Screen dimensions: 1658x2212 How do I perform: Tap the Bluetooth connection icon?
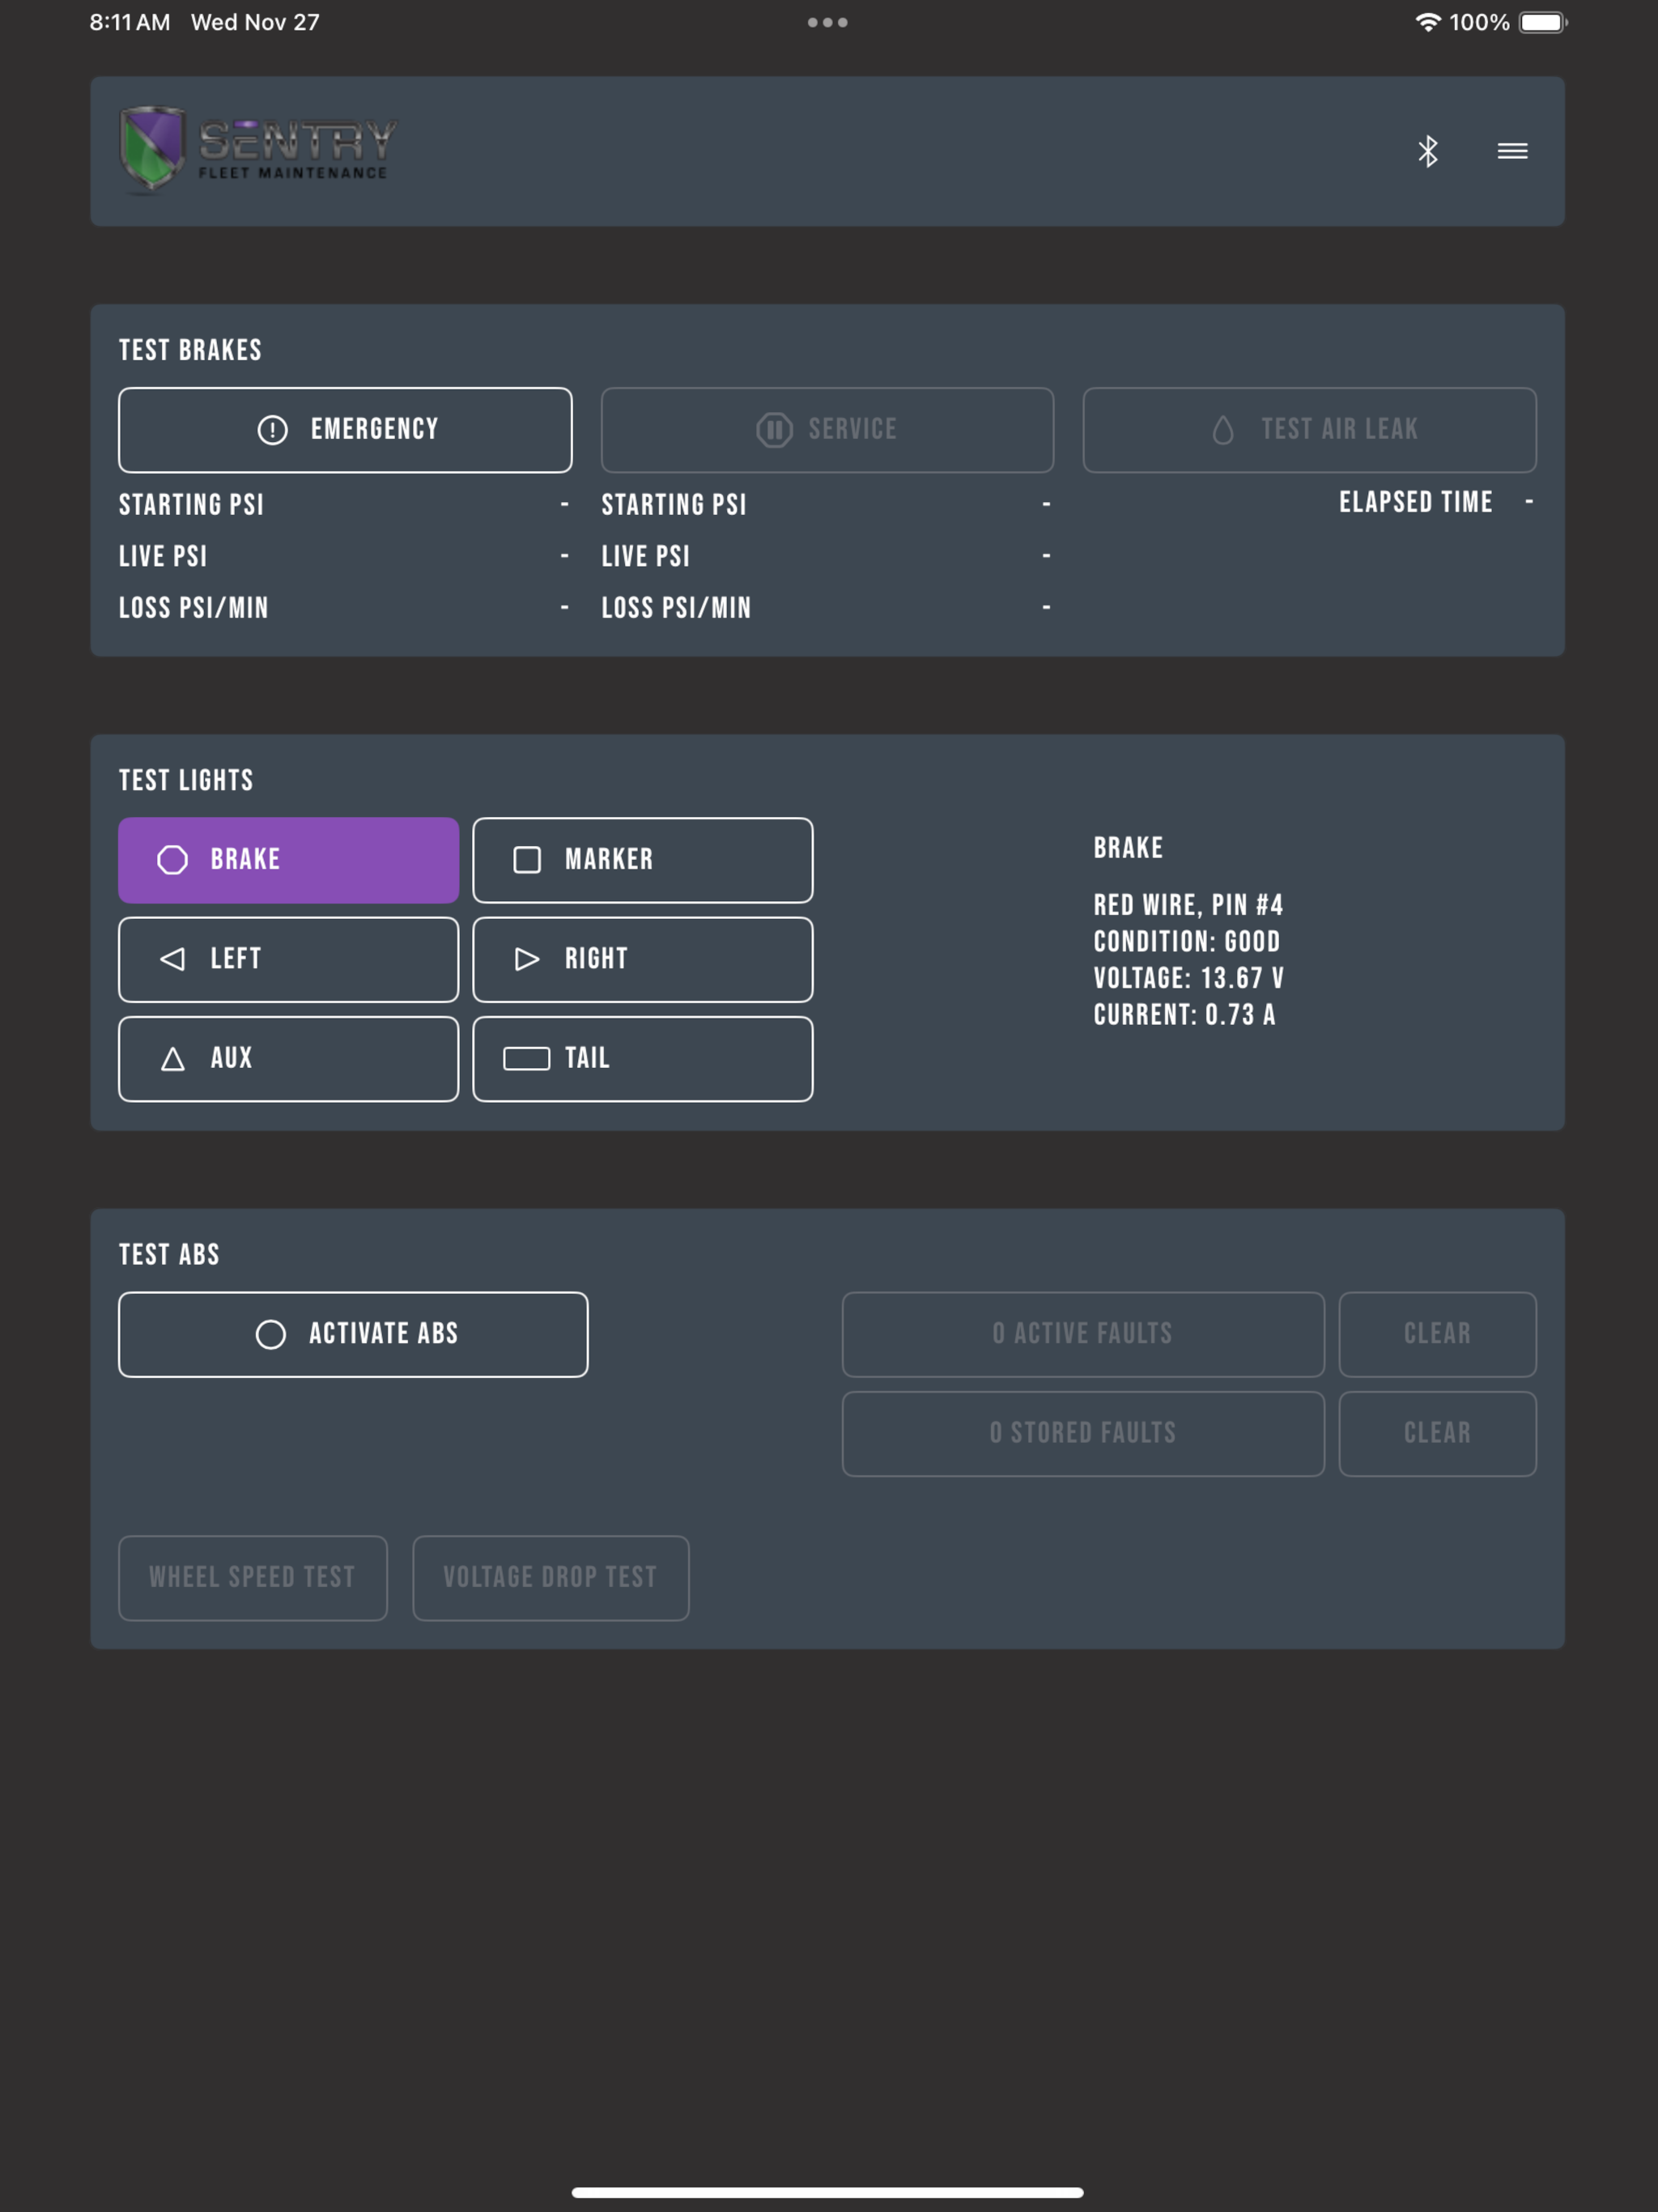point(1427,151)
